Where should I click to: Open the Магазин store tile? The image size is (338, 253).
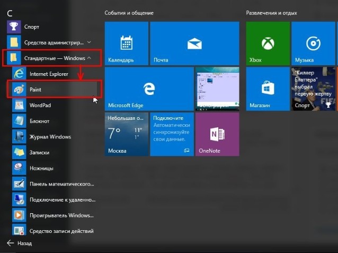pyautogui.click(x=268, y=89)
